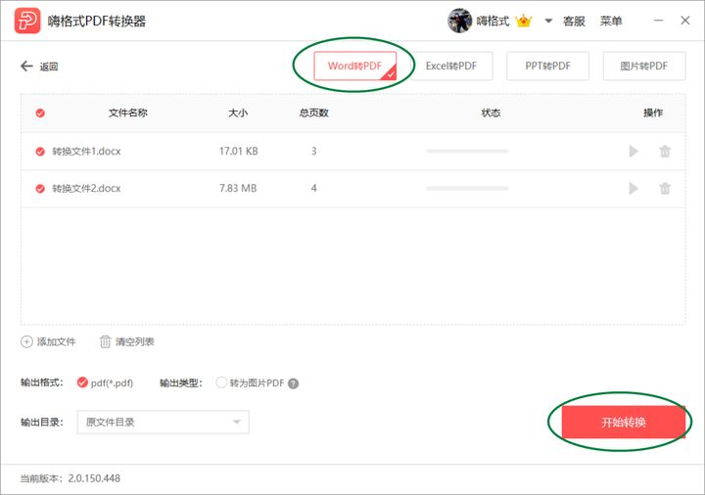This screenshot has width=705, height=495.
Task: Switch to Excel转PDF tab
Action: (x=451, y=66)
